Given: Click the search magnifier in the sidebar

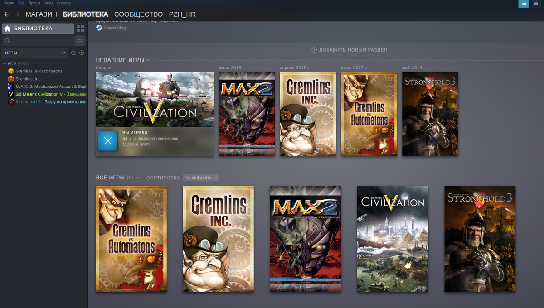Looking at the screenshot, I should point(8,40).
